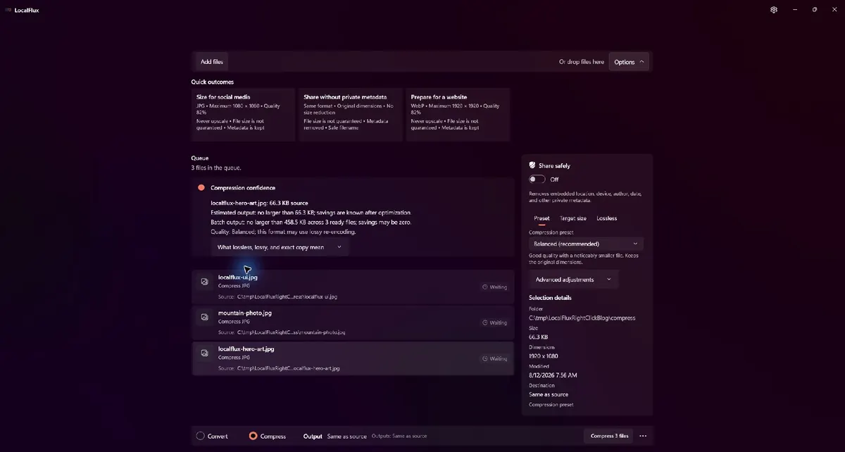Screen dimensions: 845x452
Task: Switch to the Preset tab
Action: pos(542,218)
